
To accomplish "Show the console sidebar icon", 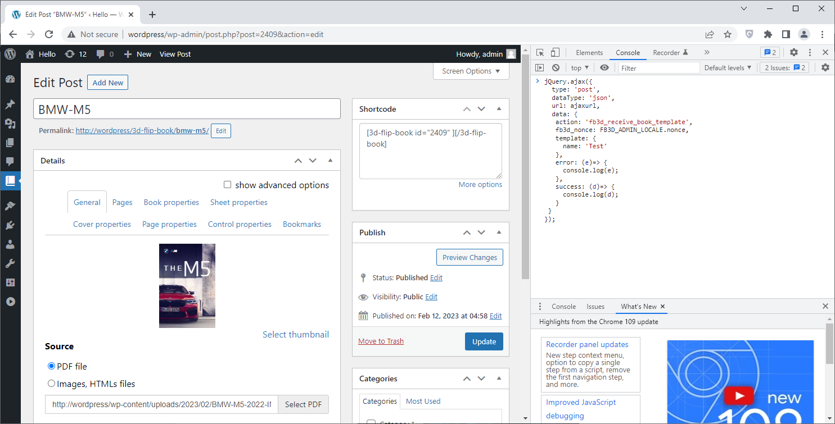I will (x=540, y=68).
